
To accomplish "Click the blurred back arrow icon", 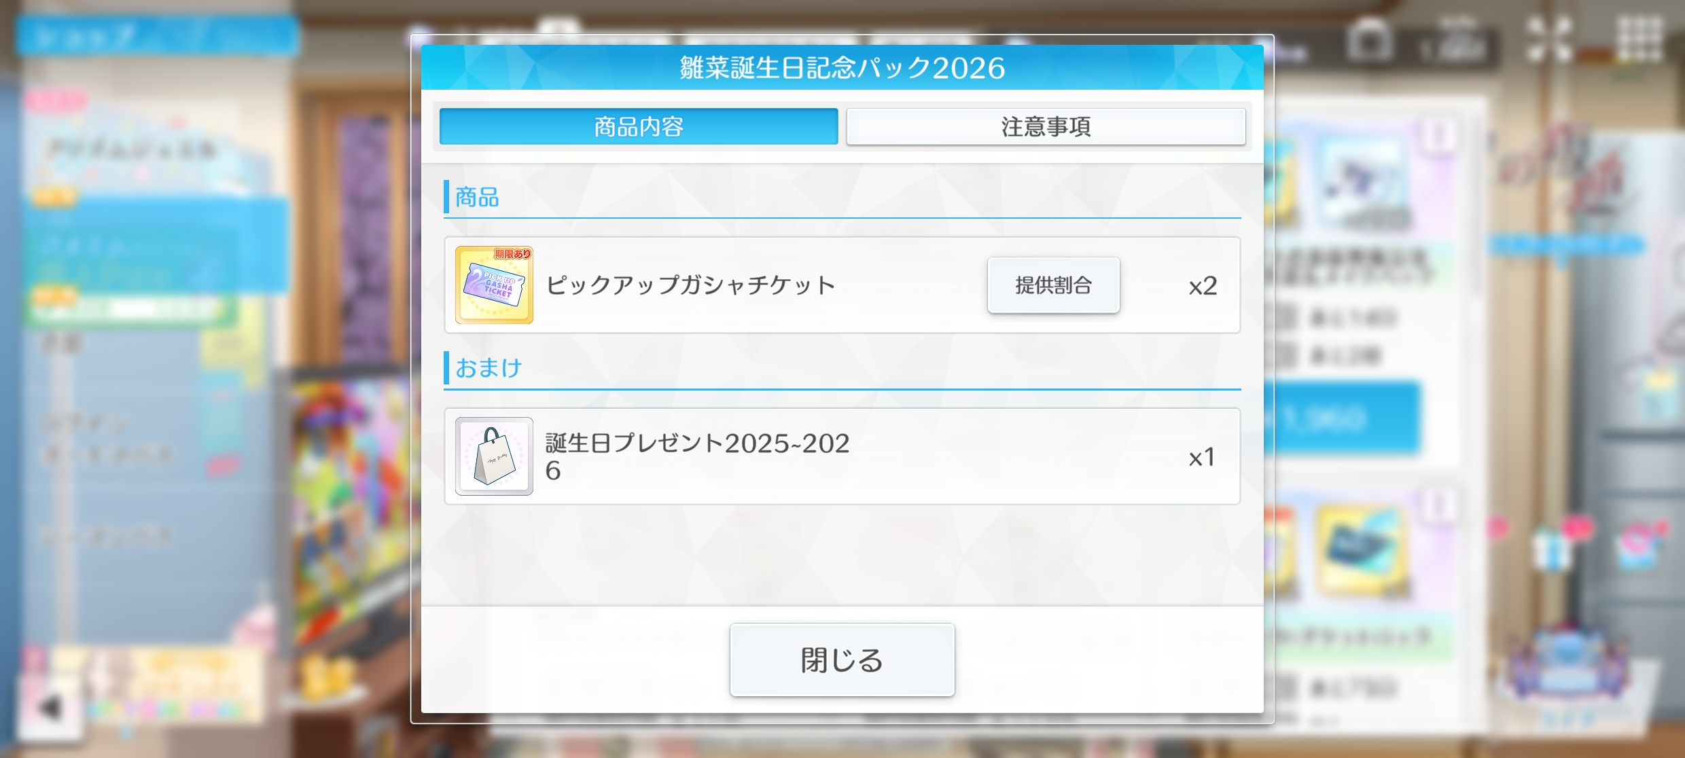I will click(x=51, y=708).
